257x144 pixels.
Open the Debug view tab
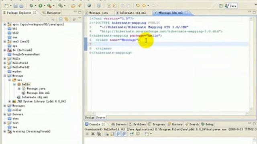[x=208, y=124]
